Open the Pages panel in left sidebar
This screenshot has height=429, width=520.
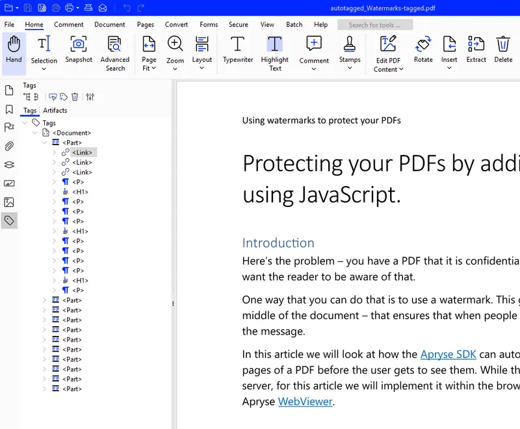pos(9,90)
